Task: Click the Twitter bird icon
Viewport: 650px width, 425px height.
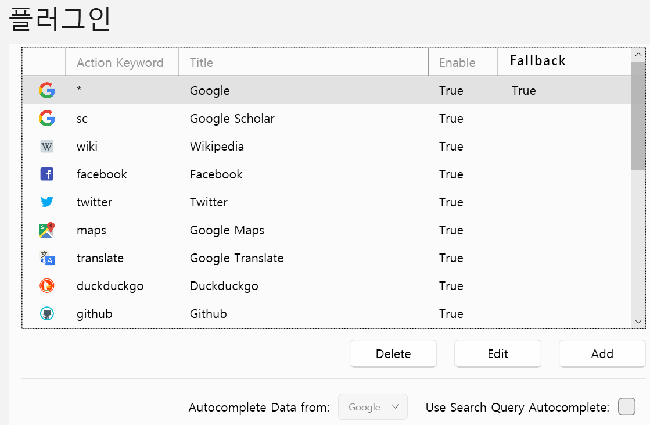Action: coord(47,202)
